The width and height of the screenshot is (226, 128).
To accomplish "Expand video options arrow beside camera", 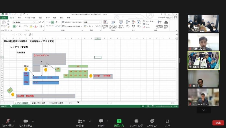I will click(33, 121).
